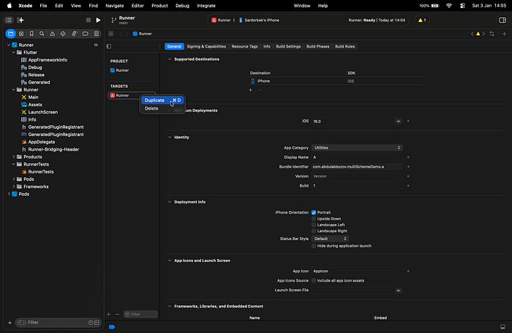Image resolution: width=512 pixels, height=333 pixels.
Task: Open the Find navigator magnifier icon
Action: 42,34
